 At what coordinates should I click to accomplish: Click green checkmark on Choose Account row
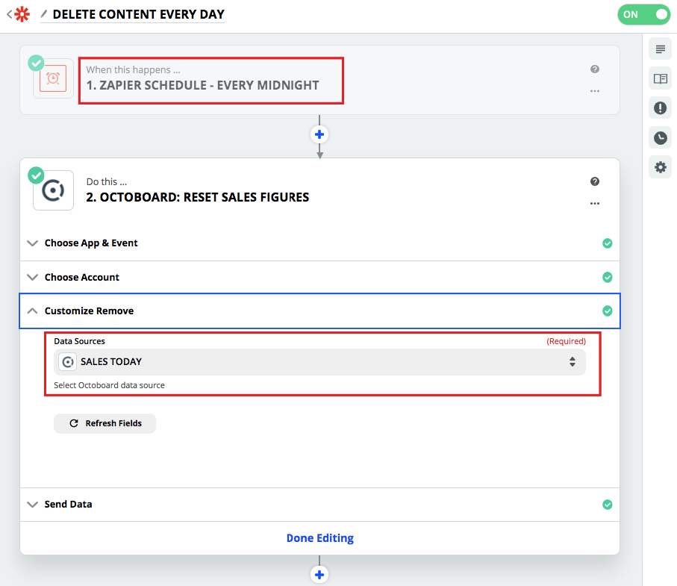[x=607, y=277]
